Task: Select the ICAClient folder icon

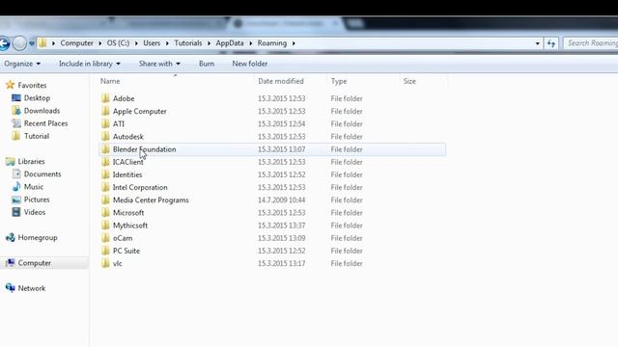Action: 105,162
